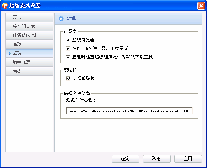The height and width of the screenshot is (168, 207).
Task: Switch to 类别和目录 section
Action: 29,26
